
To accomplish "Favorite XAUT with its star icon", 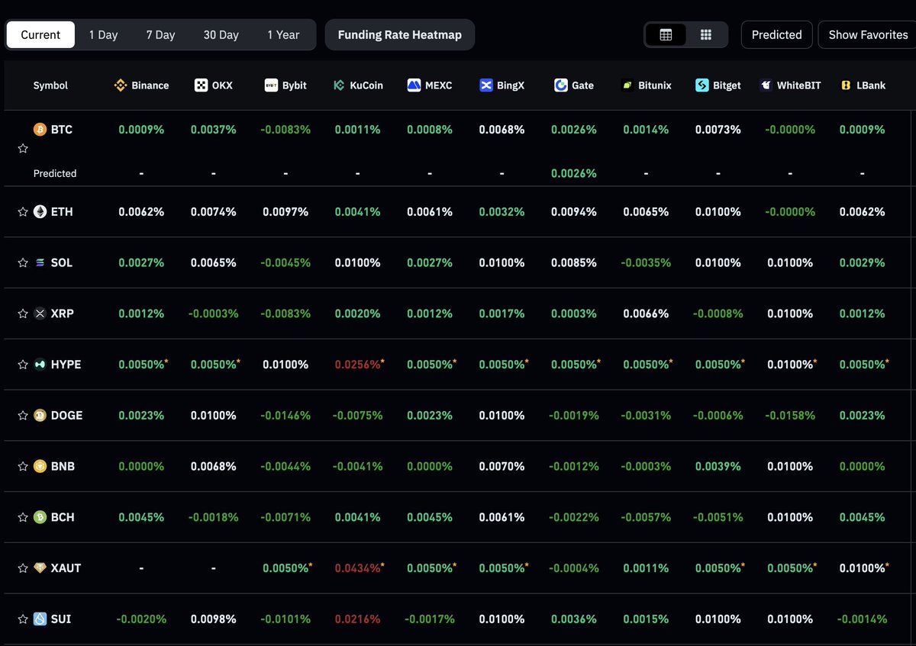I will click(x=23, y=568).
